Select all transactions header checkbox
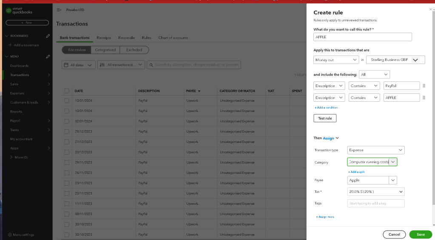The height and width of the screenshot is (240, 435). pyautogui.click(x=67, y=91)
